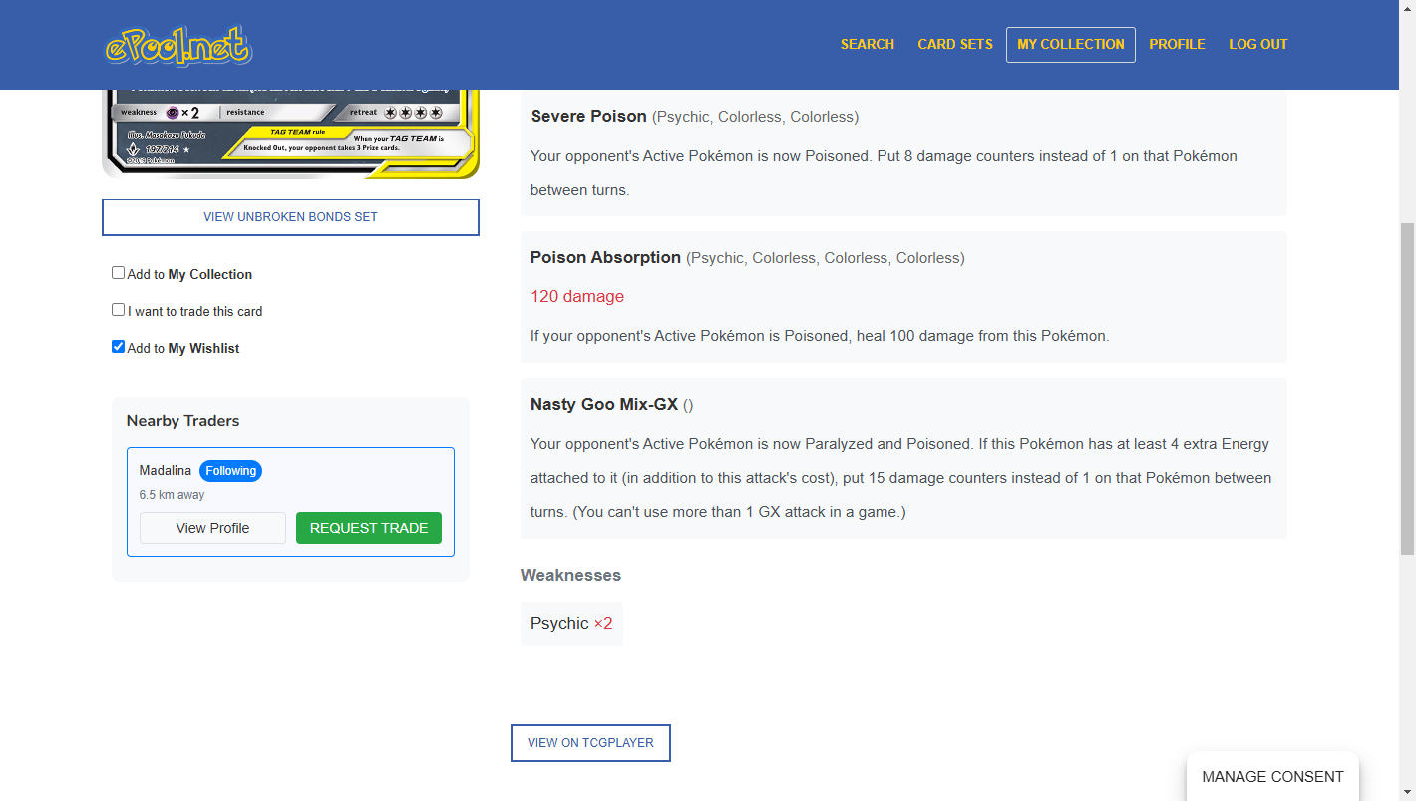Screen dimensions: 1416x801
Task: Uncheck Add to My Wishlist
Action: [x=118, y=347]
